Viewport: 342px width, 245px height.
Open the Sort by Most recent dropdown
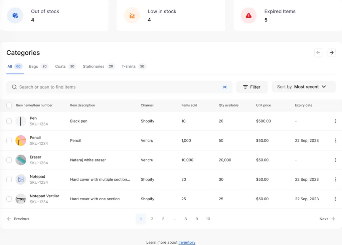click(x=304, y=86)
